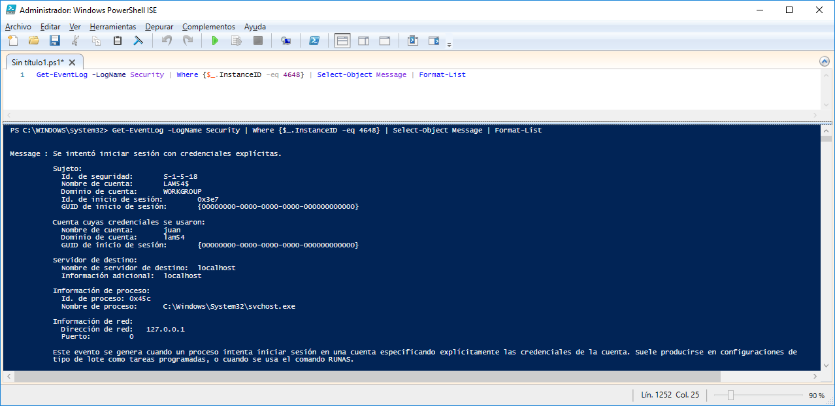Run the script with the green Run icon
Image resolution: width=835 pixels, height=406 pixels.
(215, 40)
